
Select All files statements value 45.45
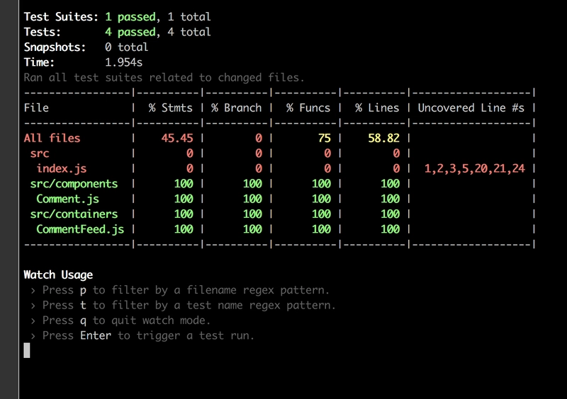pyautogui.click(x=176, y=138)
